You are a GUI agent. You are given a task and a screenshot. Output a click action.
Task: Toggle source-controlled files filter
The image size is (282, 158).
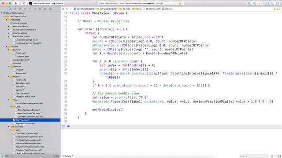click(58, 156)
